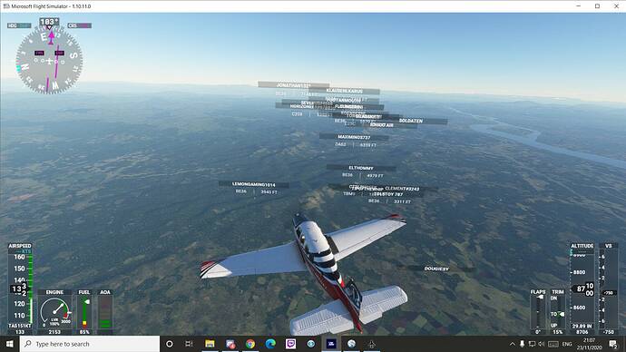Open File Explorer from the taskbar
Screen dimensions: 626x352
[x=210, y=344]
